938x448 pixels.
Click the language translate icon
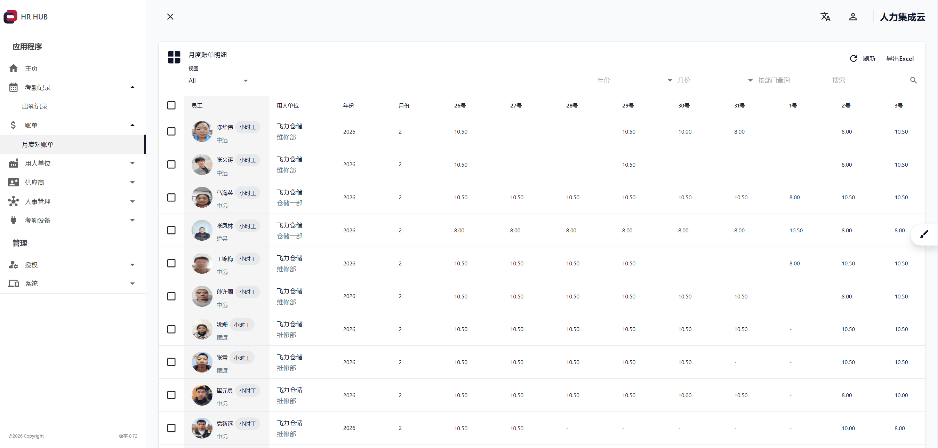click(825, 17)
